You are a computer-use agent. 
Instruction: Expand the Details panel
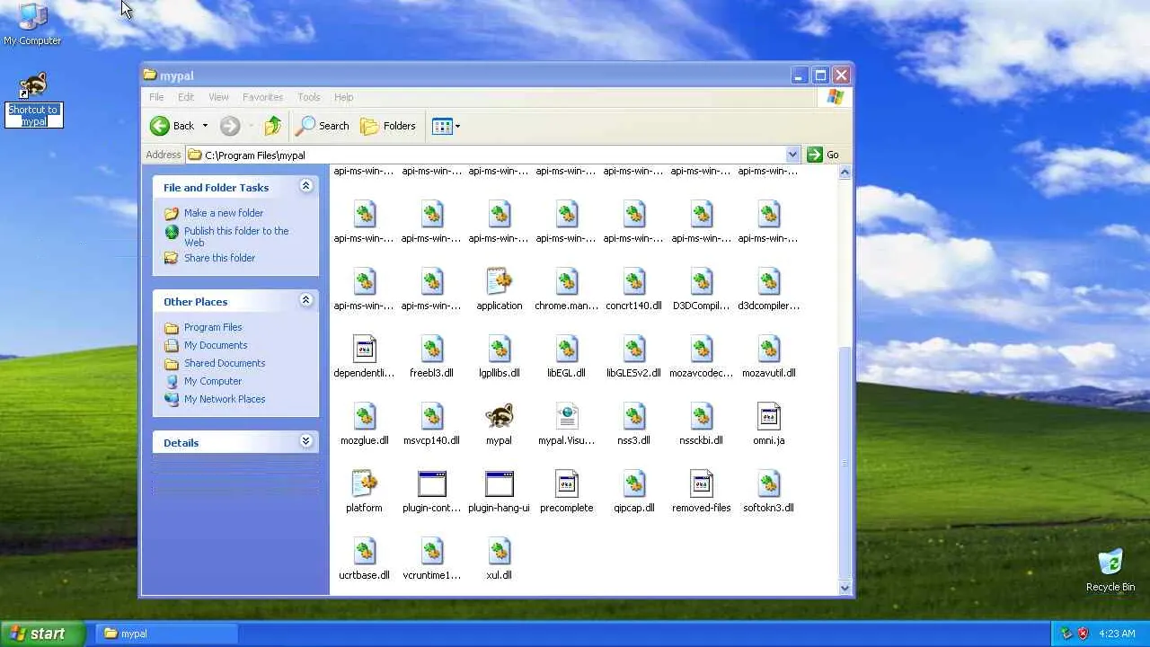pyautogui.click(x=305, y=441)
